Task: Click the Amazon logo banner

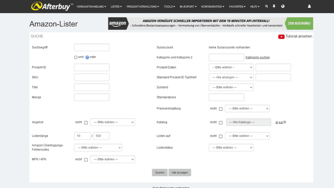Action: click(x=118, y=23)
